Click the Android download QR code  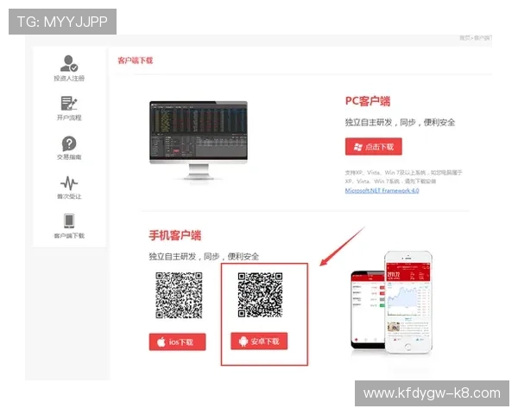point(261,295)
